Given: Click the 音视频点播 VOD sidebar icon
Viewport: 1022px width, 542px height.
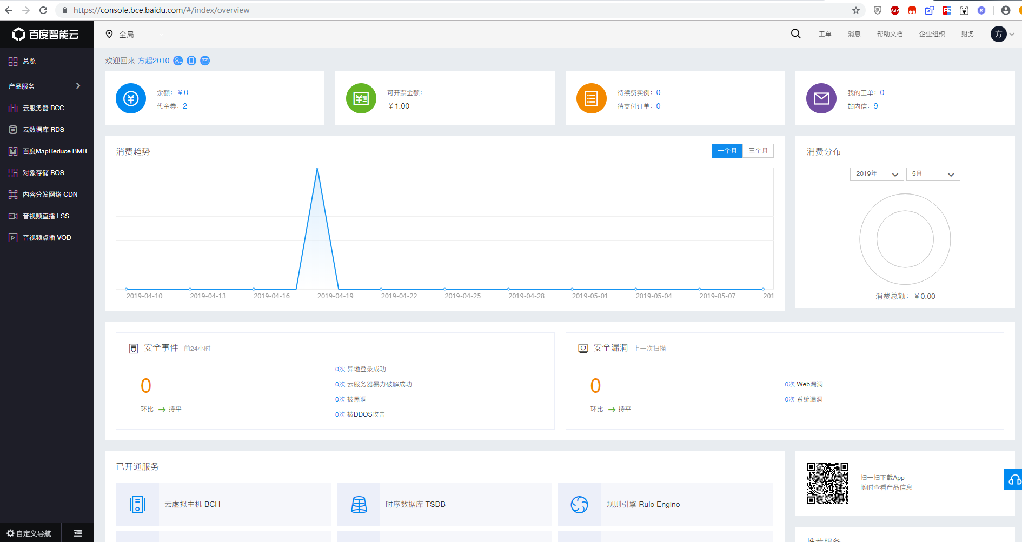Looking at the screenshot, I should (13, 238).
